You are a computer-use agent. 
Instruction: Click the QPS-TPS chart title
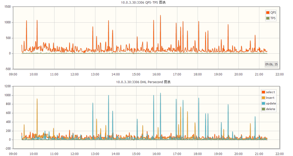click(143, 2)
